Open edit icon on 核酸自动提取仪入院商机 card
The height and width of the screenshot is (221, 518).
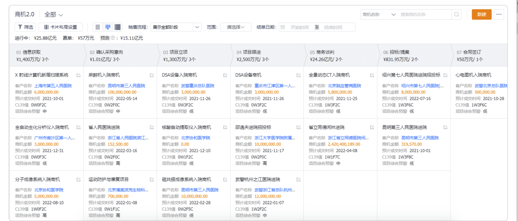click(225, 127)
